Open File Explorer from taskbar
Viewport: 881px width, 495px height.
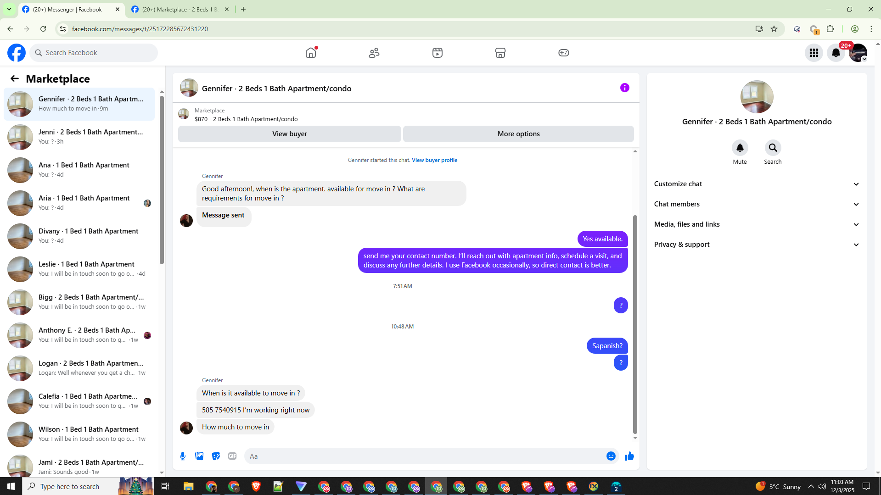click(x=189, y=486)
